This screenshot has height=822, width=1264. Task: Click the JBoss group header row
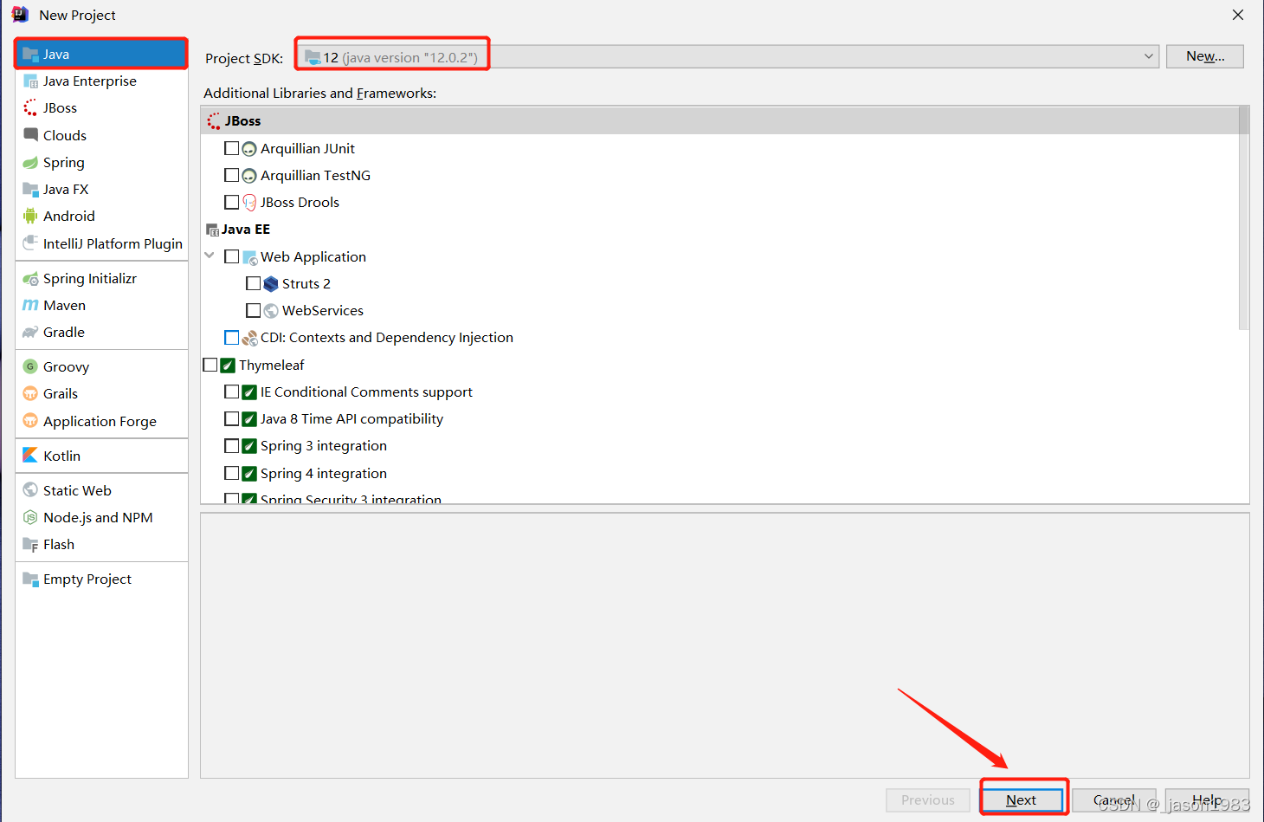pos(719,120)
